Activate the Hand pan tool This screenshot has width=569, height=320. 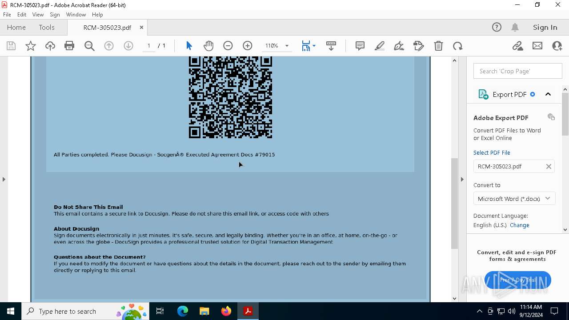(x=208, y=46)
